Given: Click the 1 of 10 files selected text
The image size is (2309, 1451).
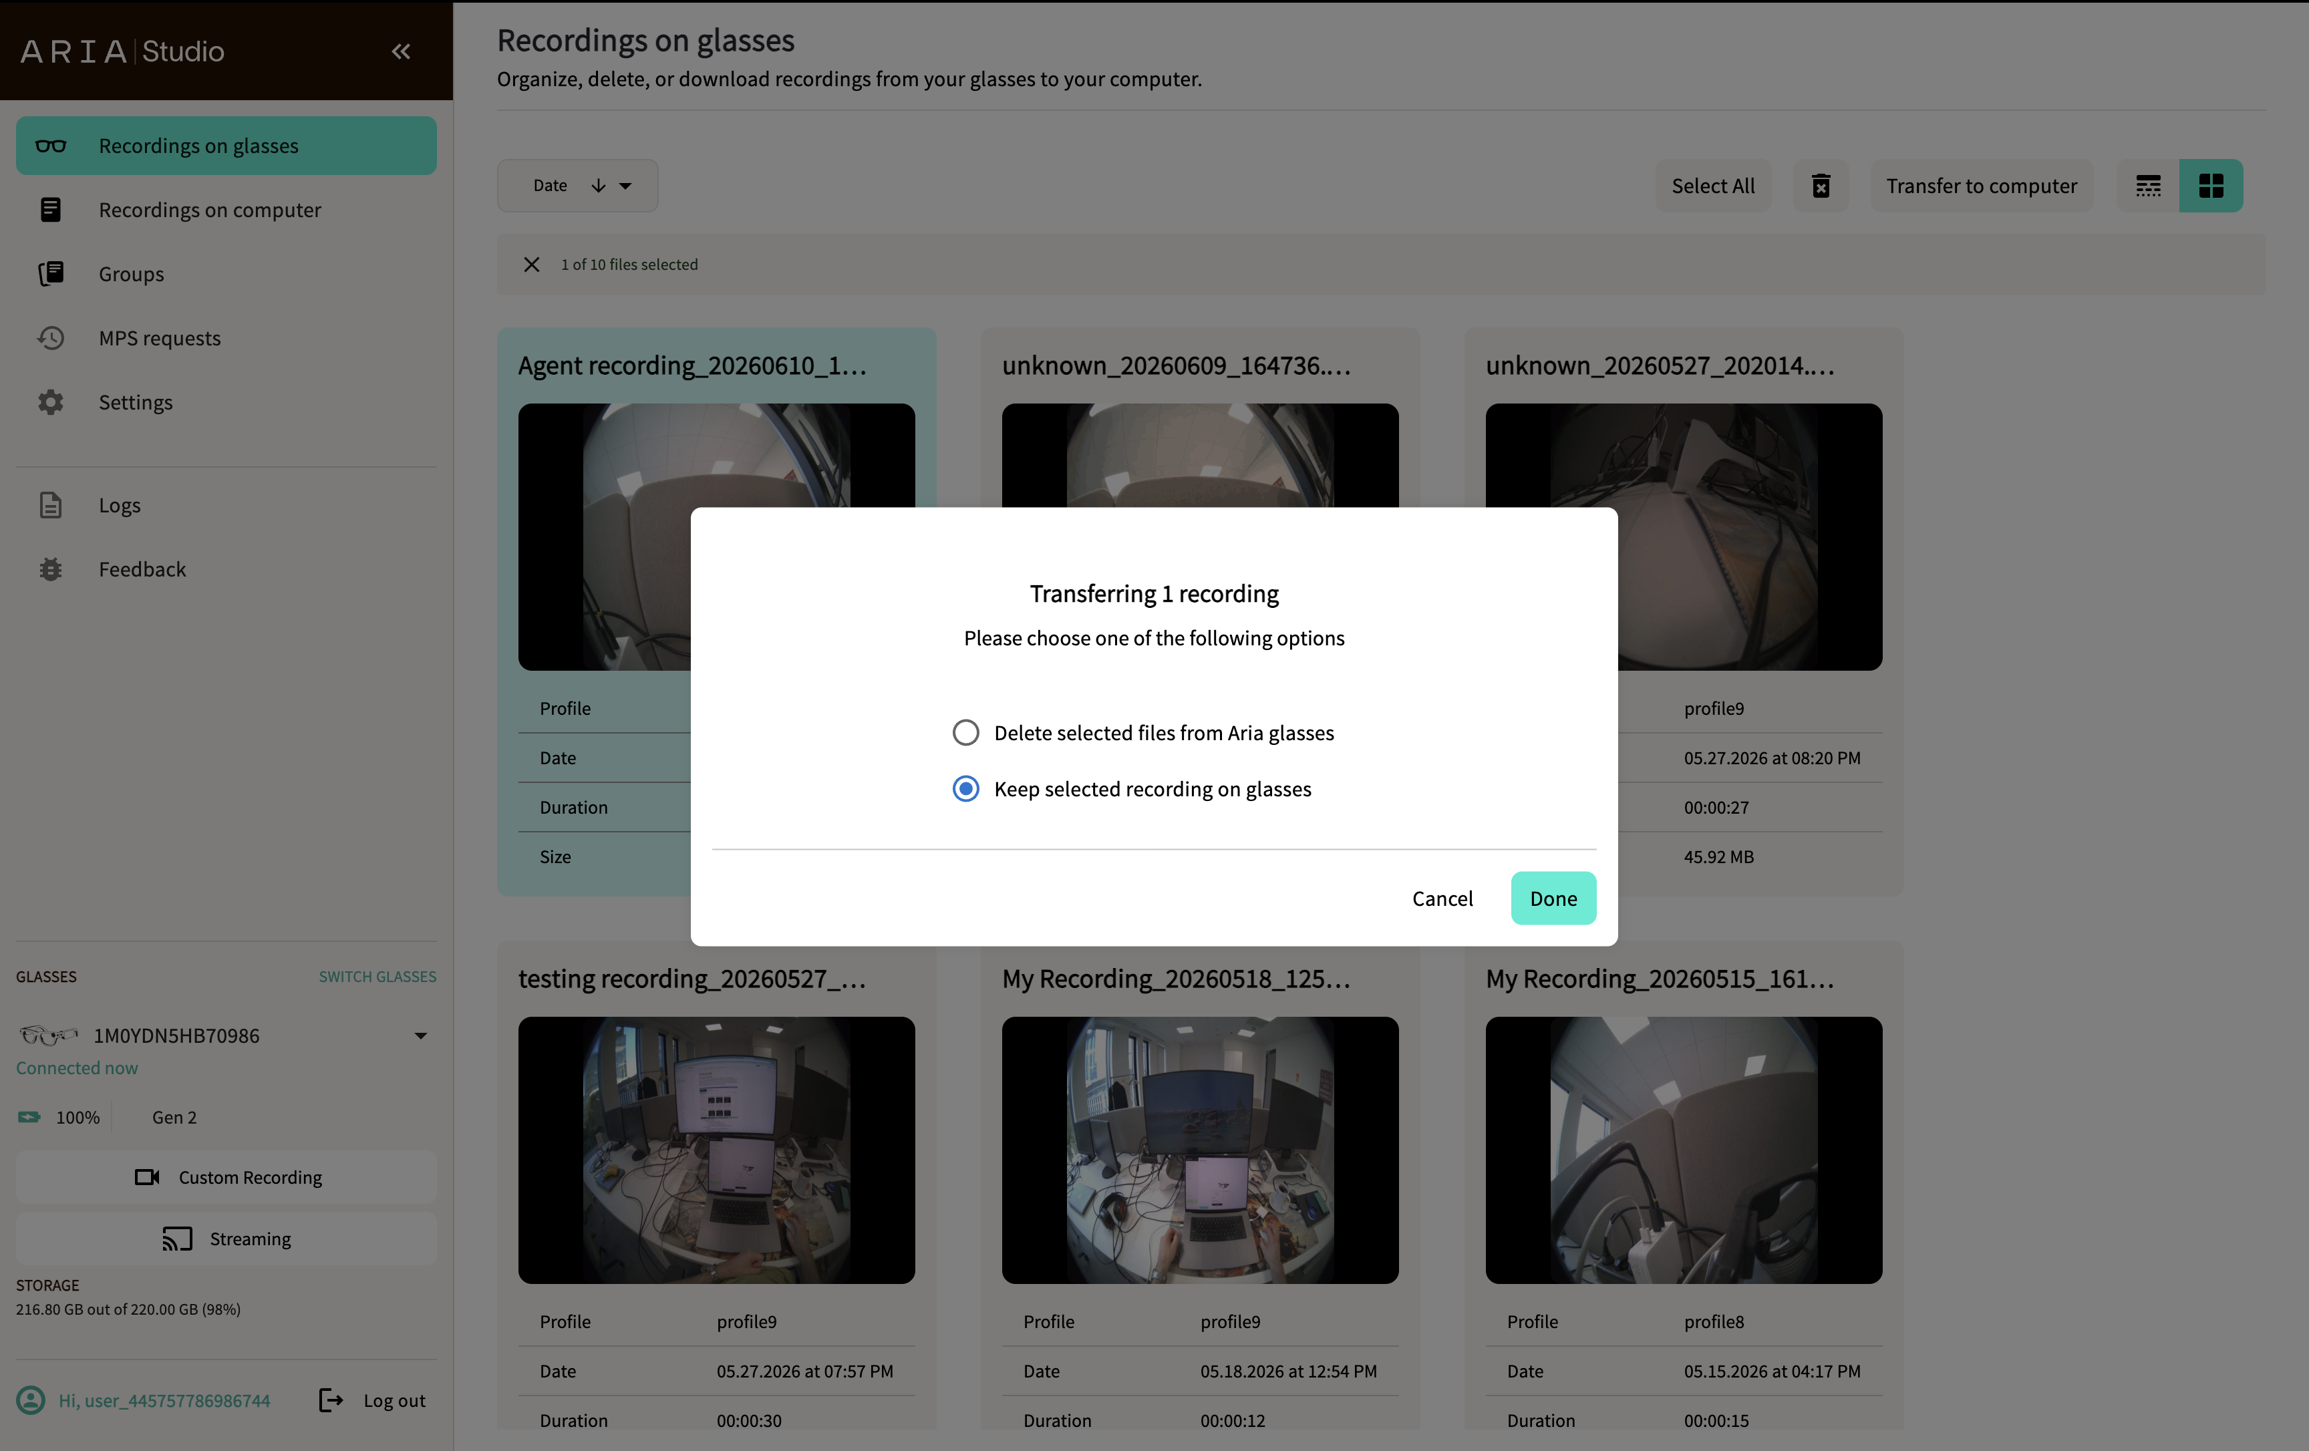Looking at the screenshot, I should point(629,265).
